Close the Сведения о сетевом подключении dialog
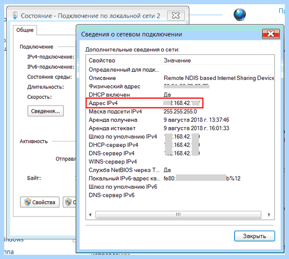This screenshot has width=289, height=259. tap(271, 34)
